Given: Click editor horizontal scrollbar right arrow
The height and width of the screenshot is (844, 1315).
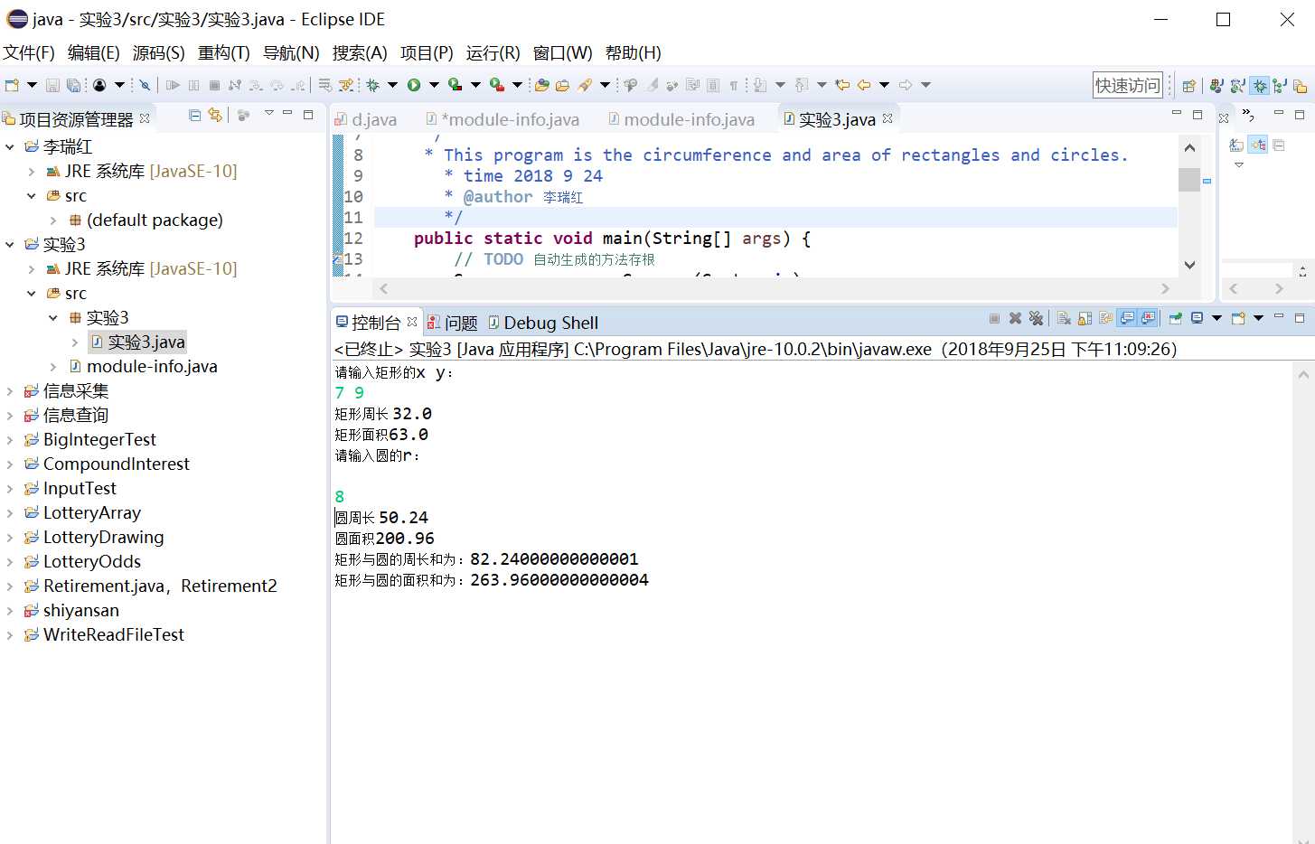Looking at the screenshot, I should [1165, 288].
